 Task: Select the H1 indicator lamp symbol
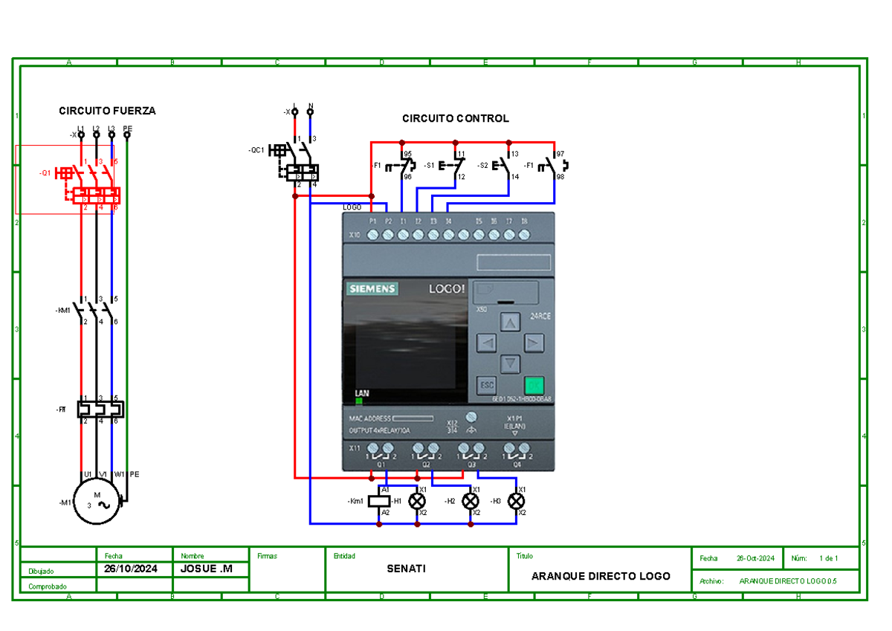pyautogui.click(x=417, y=502)
